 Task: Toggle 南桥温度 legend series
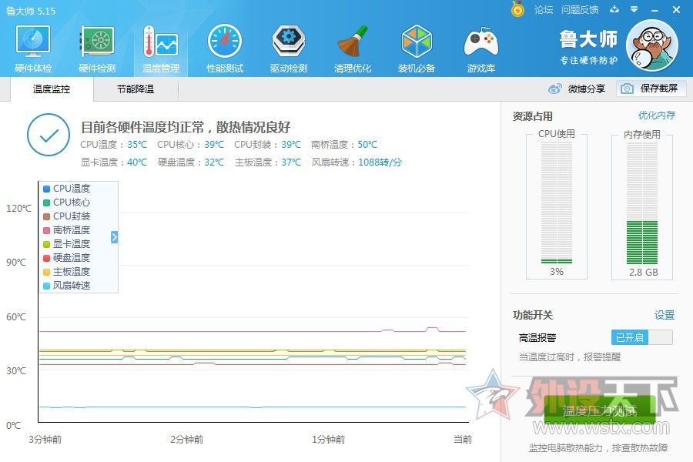67,230
